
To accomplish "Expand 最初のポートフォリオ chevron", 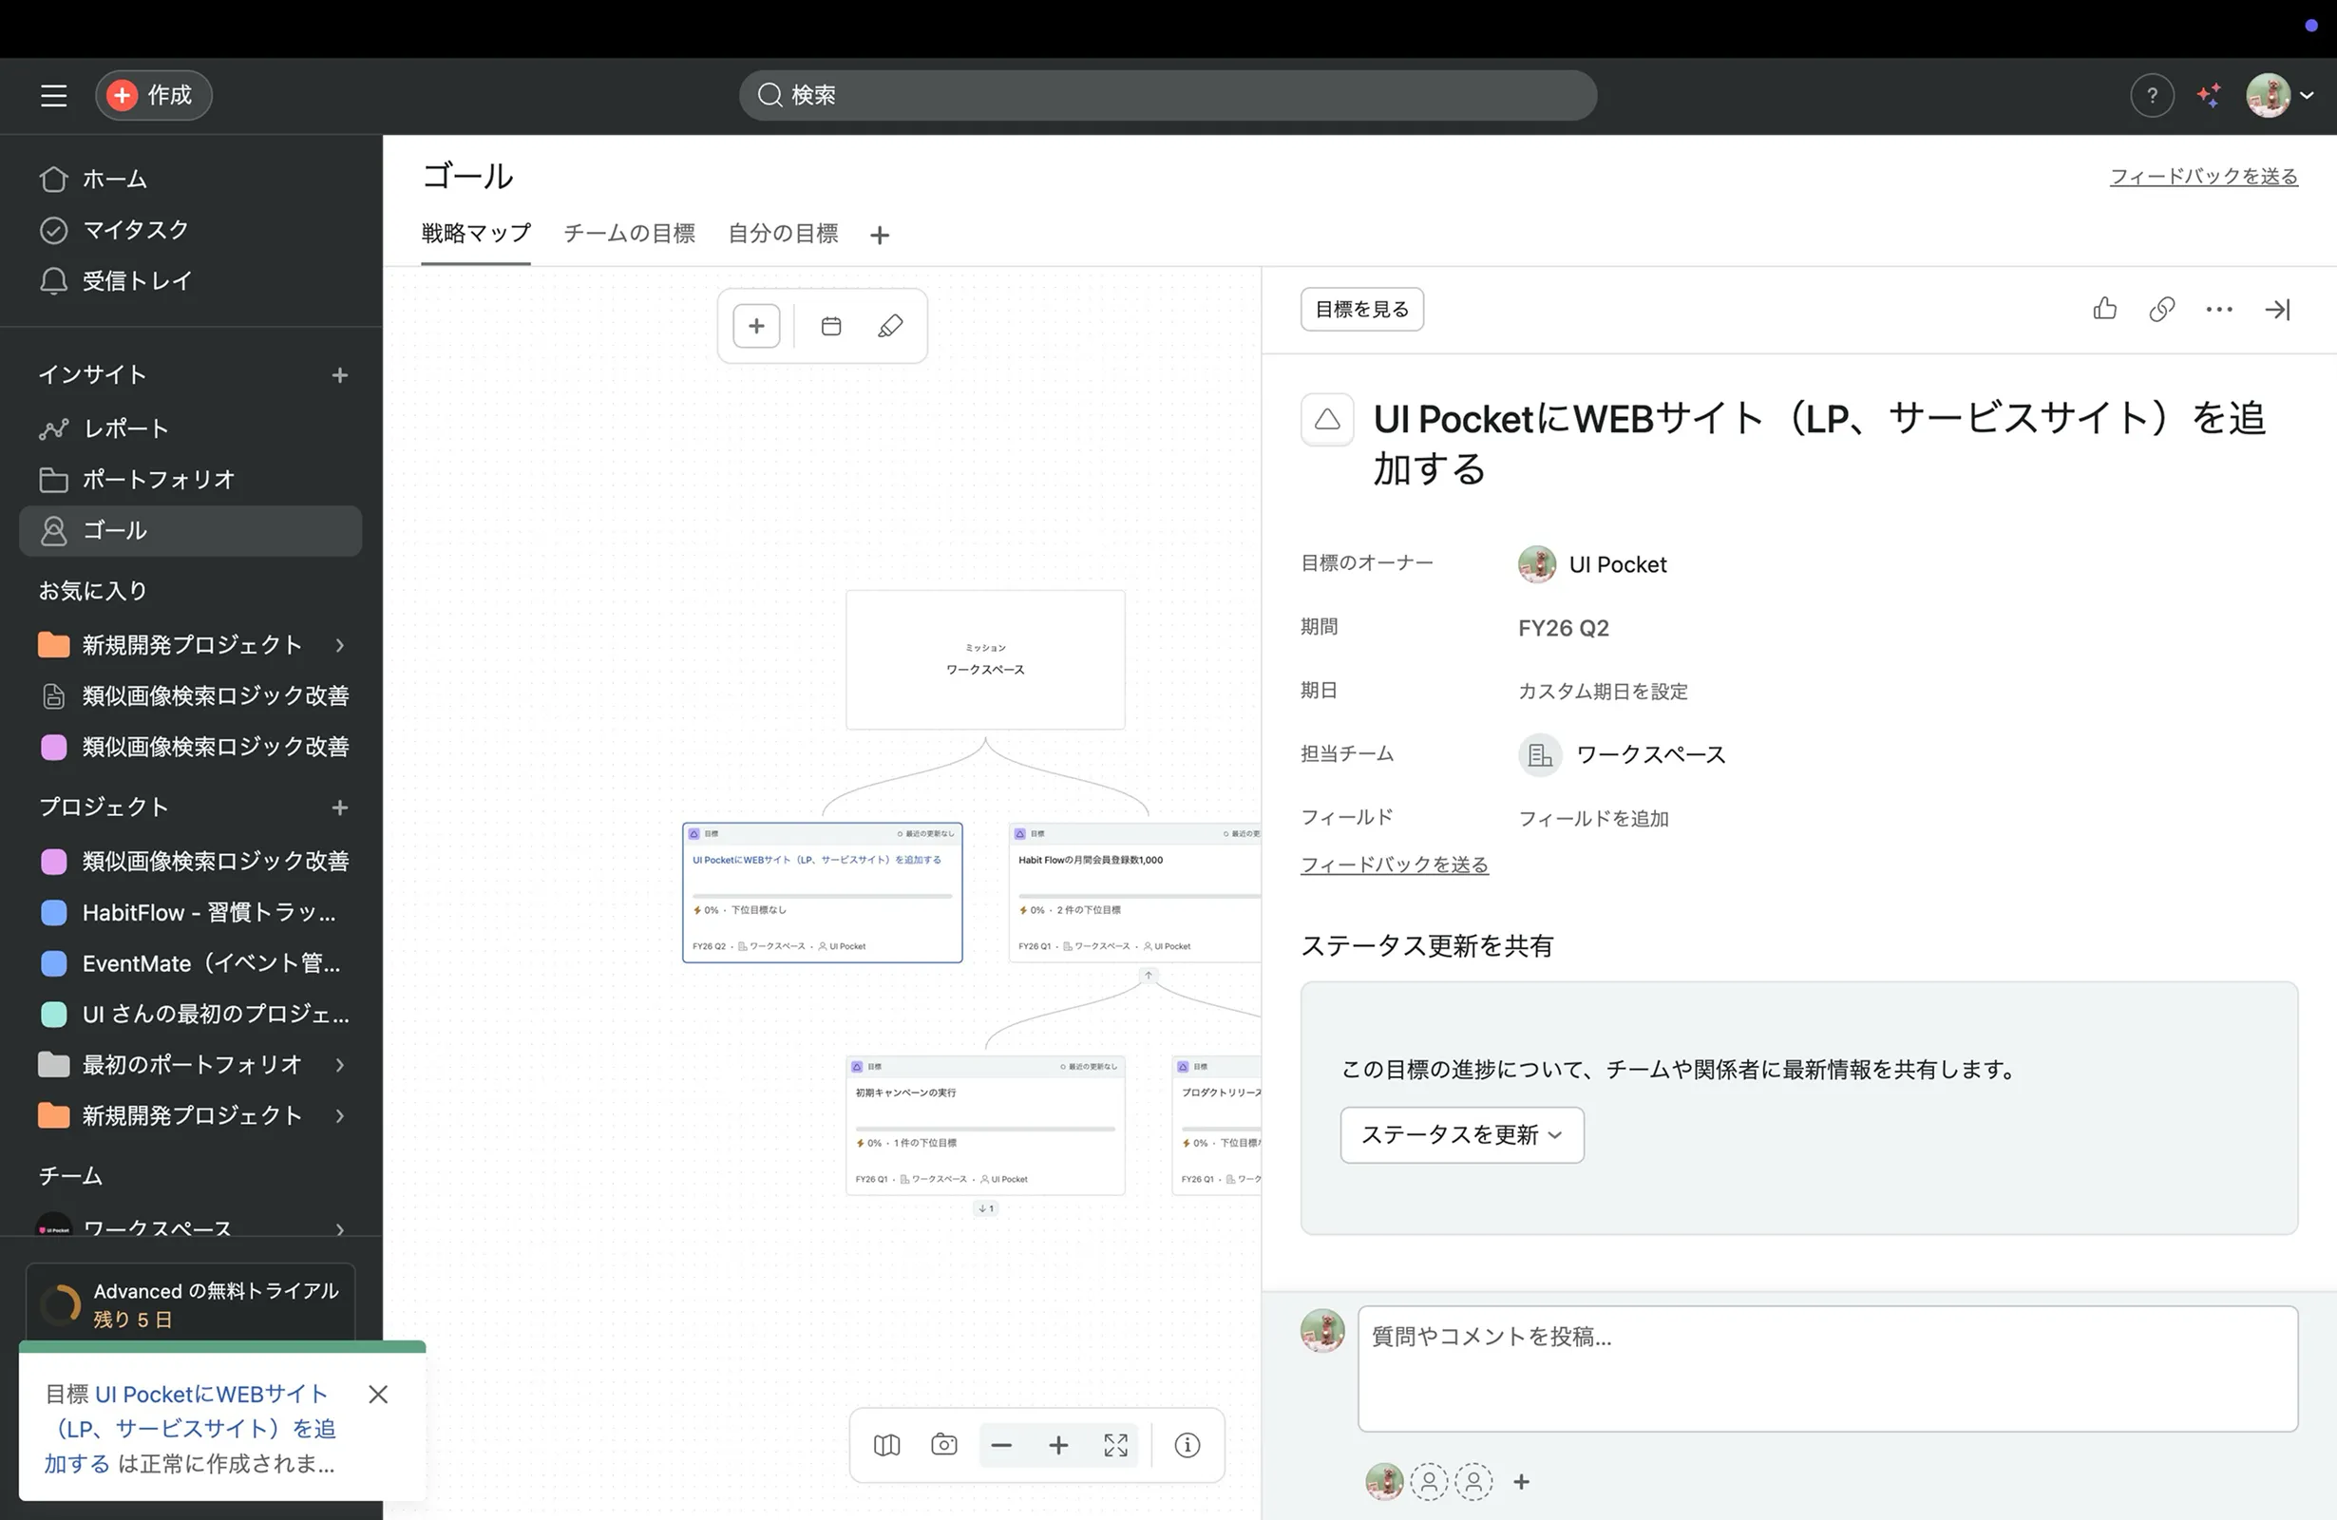I will coord(340,1064).
